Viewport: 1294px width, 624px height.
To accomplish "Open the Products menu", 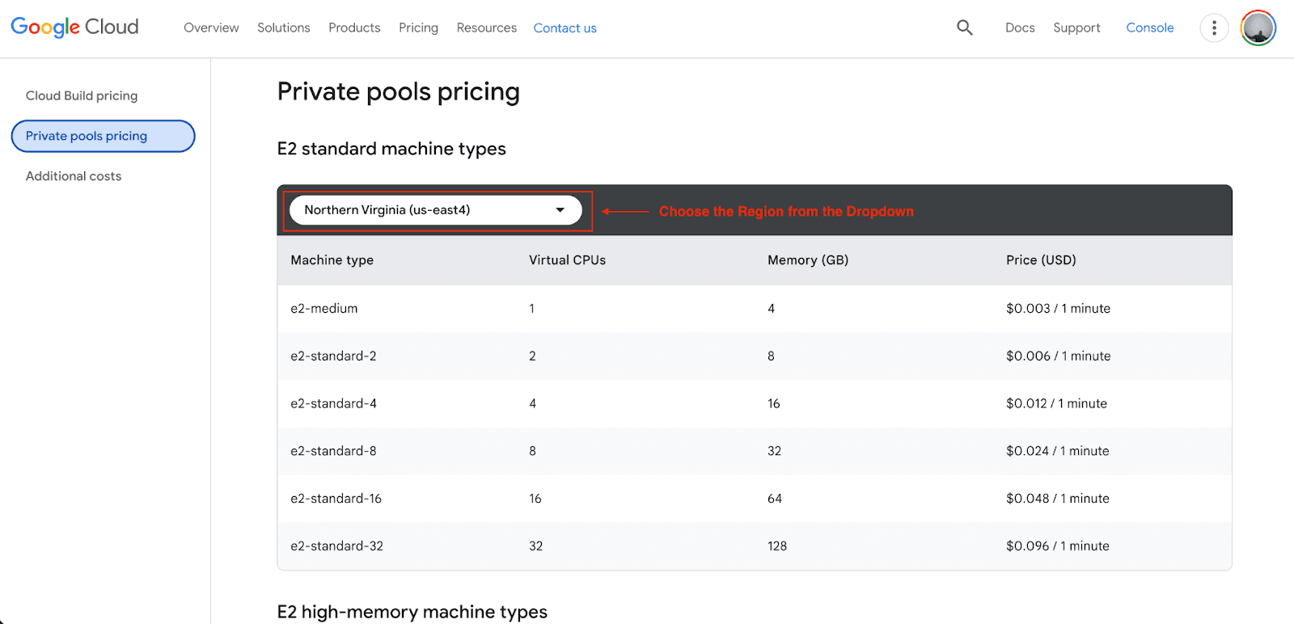I will click(x=354, y=27).
